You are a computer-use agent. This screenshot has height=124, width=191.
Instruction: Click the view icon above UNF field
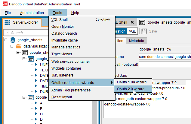pos(31,59)
